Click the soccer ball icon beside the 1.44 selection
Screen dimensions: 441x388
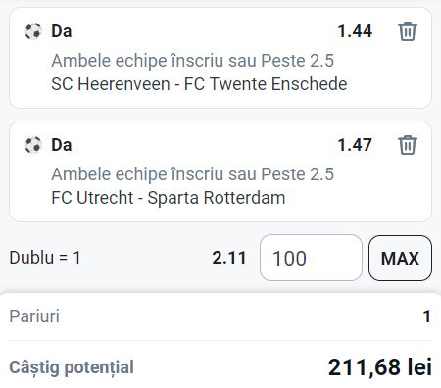tap(33, 31)
